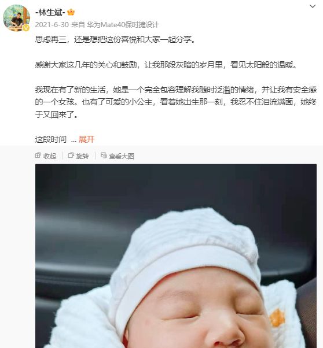Open the post options chevron menu
Screen dimensions: 323x348
point(313,6)
